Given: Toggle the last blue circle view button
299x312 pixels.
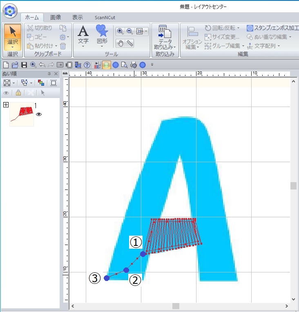Looking at the screenshot, I should click(143, 65).
